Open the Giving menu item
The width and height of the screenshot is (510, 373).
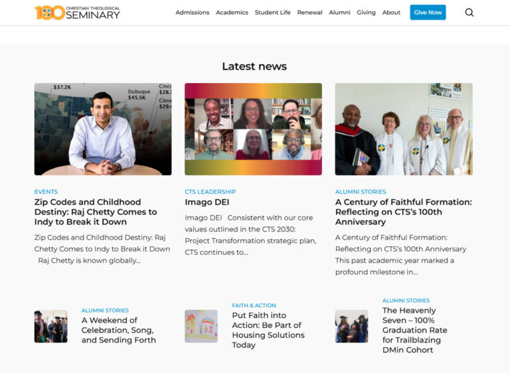pos(366,13)
